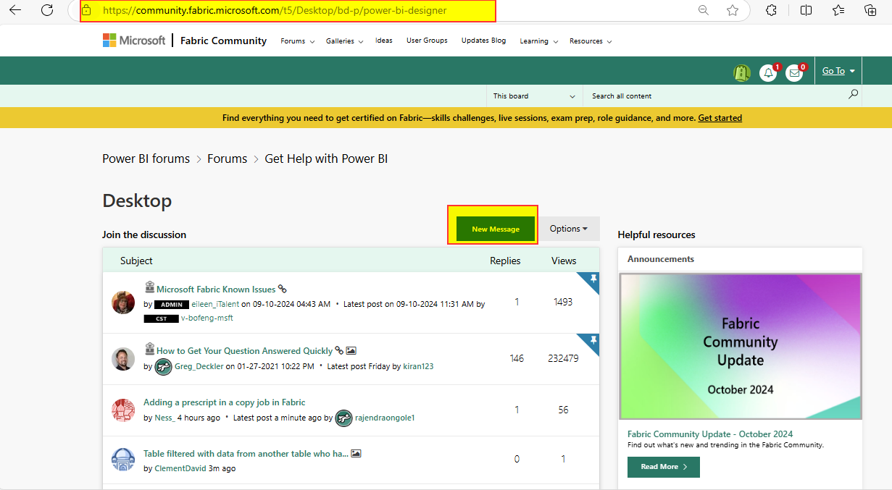Click the Power BI forums breadcrumb
The width and height of the screenshot is (892, 490).
pyautogui.click(x=146, y=159)
